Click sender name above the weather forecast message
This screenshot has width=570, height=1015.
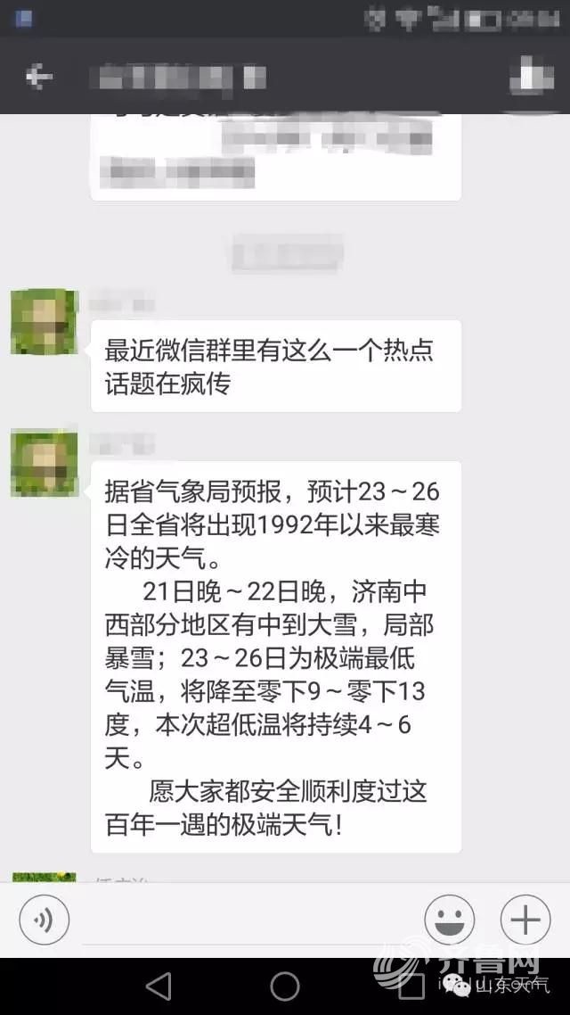pyautogui.click(x=122, y=443)
